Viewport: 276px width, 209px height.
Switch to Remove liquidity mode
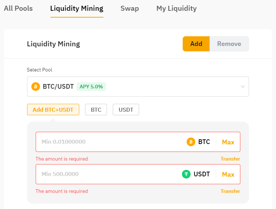click(229, 44)
